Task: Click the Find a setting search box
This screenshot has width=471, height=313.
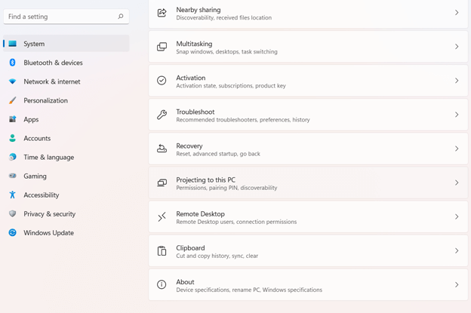Action: (x=66, y=17)
